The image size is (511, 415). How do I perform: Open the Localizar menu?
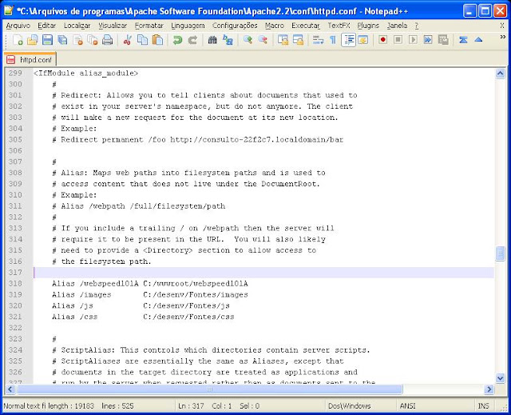pyautogui.click(x=77, y=26)
